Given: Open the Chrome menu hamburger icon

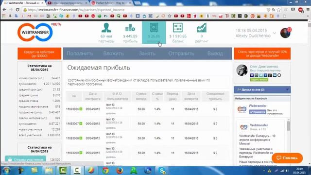Looking at the screenshot, I should (x=308, y=10).
